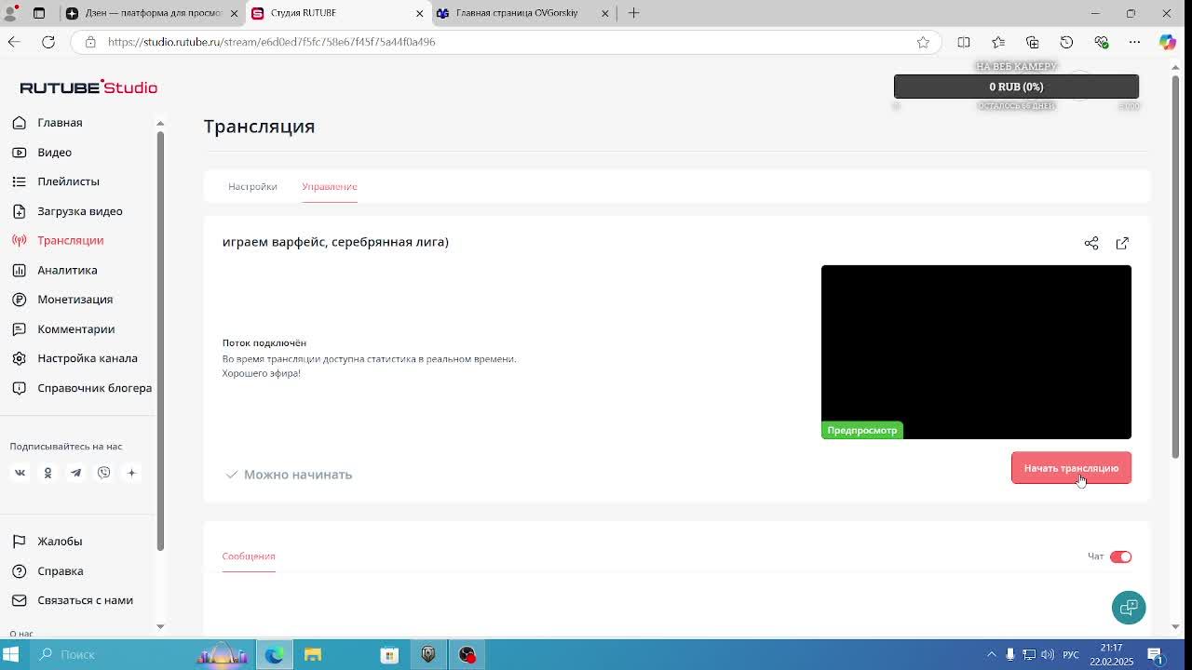The width and height of the screenshot is (1192, 670).
Task: Add page to favorites star
Action: coord(923,42)
